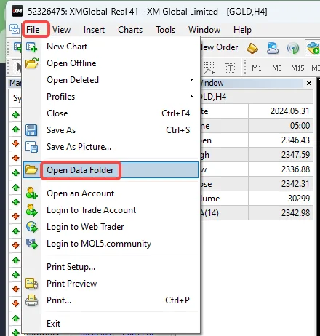Open the Help menu
320x336 pixels.
coord(242,30)
